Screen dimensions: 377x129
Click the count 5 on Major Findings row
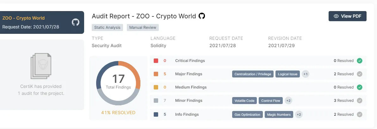click(165, 74)
